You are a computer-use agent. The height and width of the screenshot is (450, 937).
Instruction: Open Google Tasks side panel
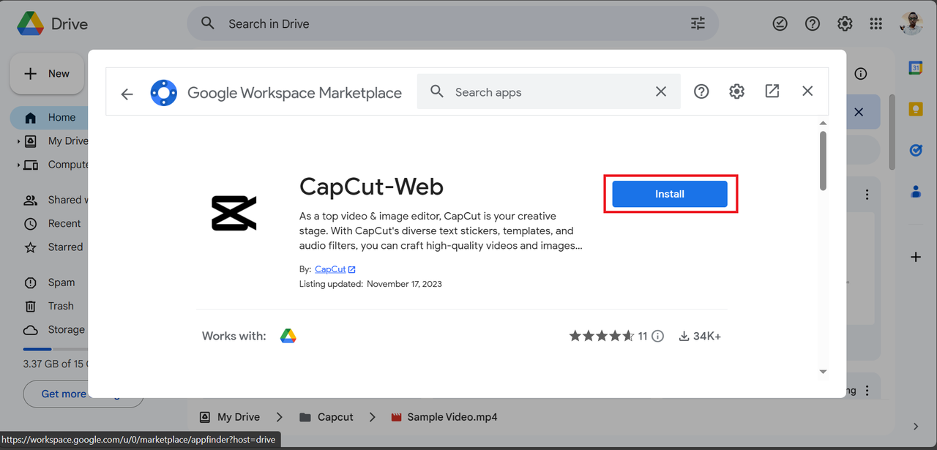pyautogui.click(x=915, y=150)
